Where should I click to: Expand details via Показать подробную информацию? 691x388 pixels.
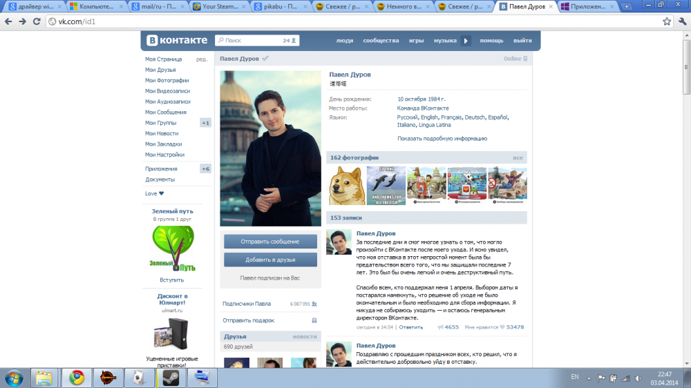(442, 139)
